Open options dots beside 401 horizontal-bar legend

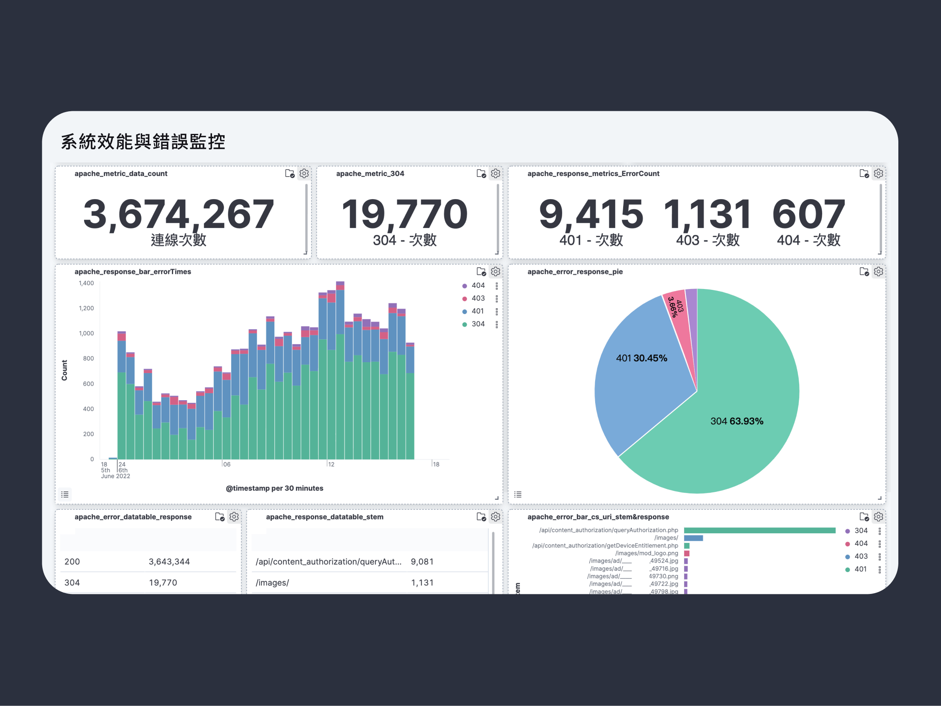[880, 569]
